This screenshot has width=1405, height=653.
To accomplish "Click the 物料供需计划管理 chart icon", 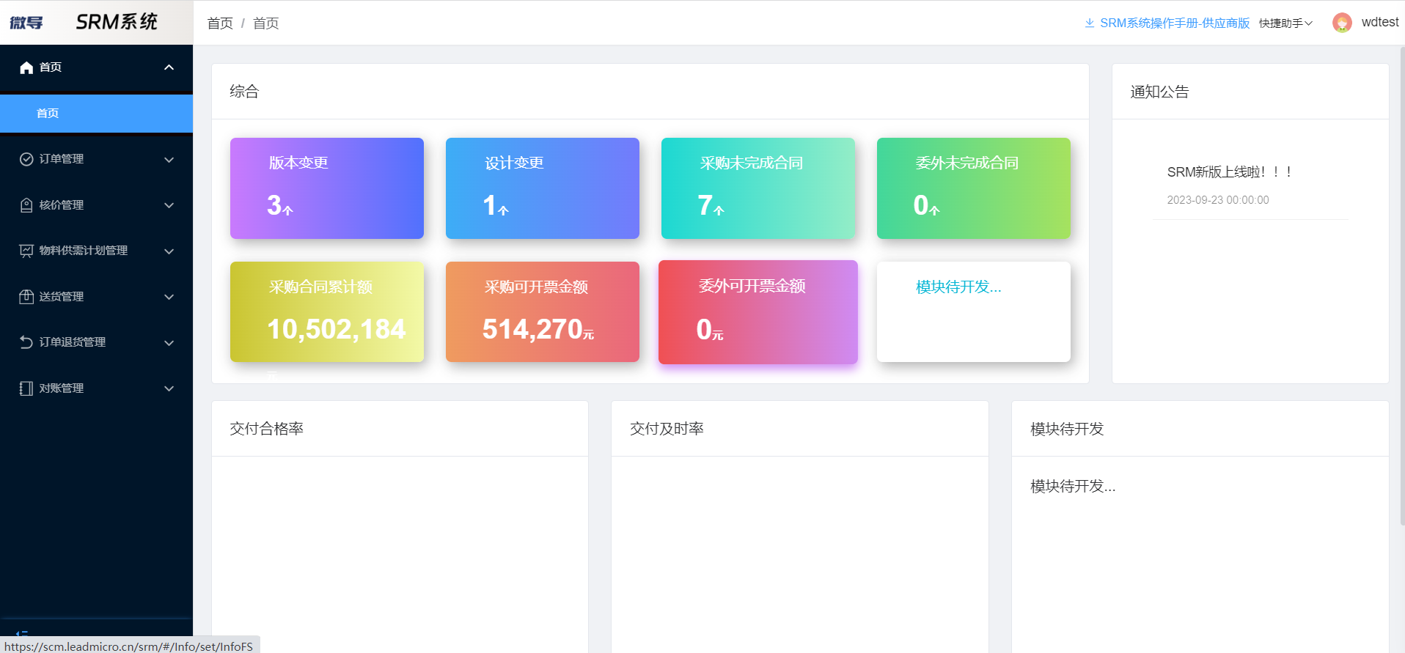I will click(26, 251).
